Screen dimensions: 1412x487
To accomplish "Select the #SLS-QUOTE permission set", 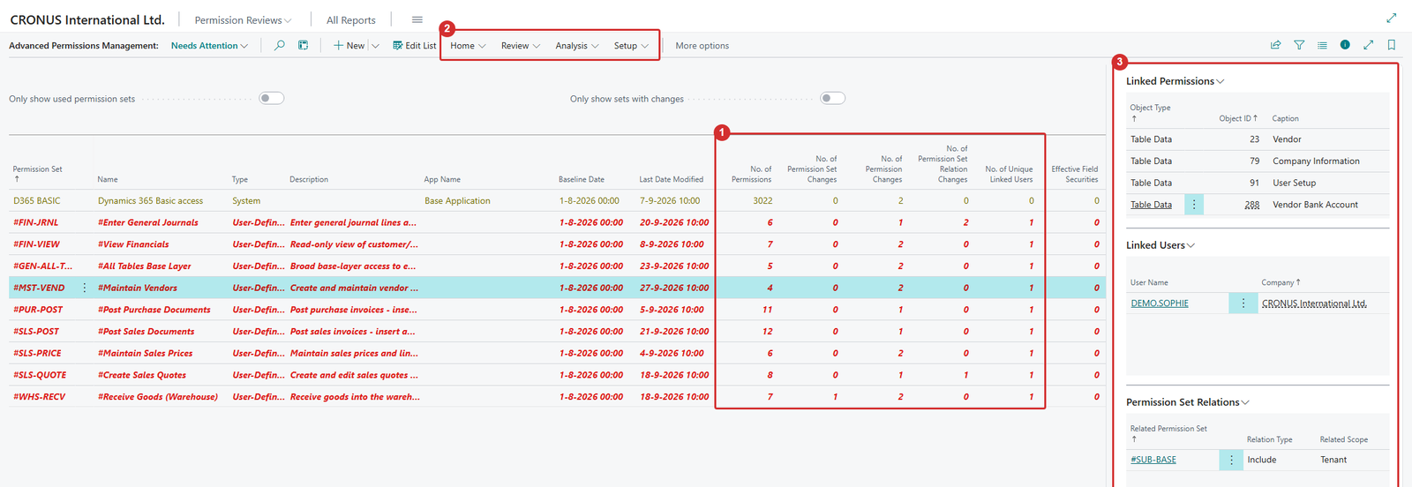I will point(40,375).
